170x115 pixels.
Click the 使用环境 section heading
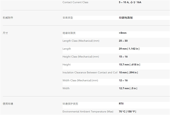pos(8,104)
